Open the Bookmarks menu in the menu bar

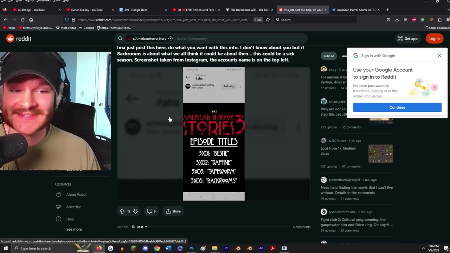pos(44,1)
